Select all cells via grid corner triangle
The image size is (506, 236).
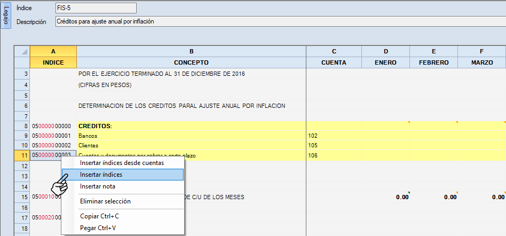pyautogui.click(x=22, y=51)
